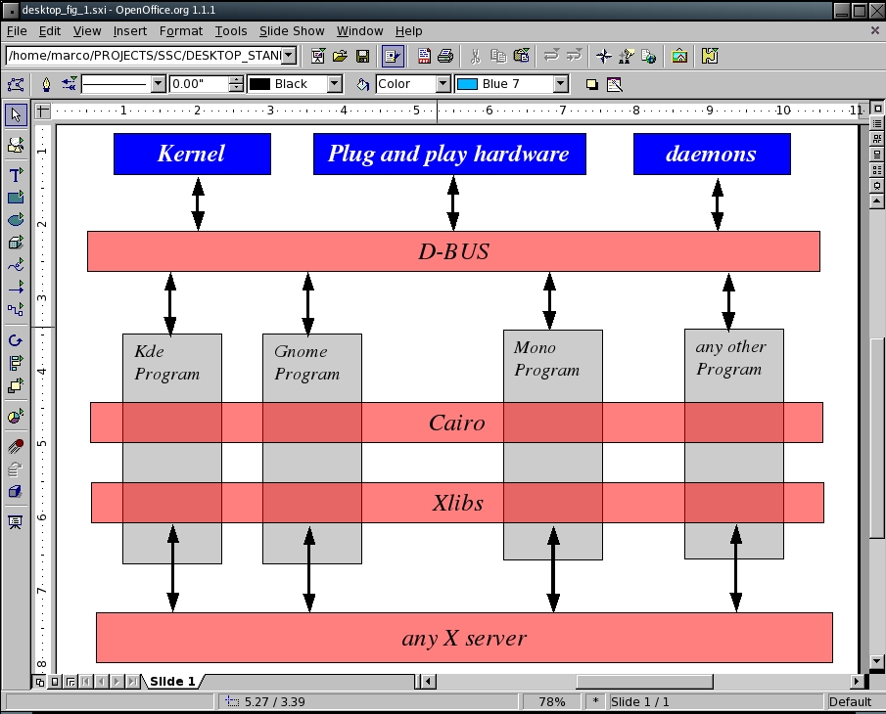Screen dimensions: 886x714
Task: Select the arrow Select tool
Action: coord(15,115)
